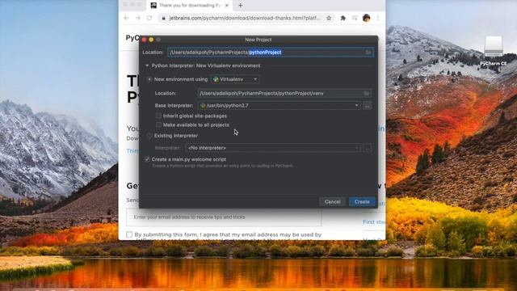This screenshot has height=291, width=517.
Task: Click ellipsis button beside Base interpreter
Action: [x=367, y=106]
